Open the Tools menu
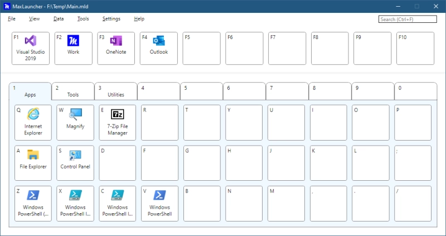The height and width of the screenshot is (236, 446). point(83,19)
